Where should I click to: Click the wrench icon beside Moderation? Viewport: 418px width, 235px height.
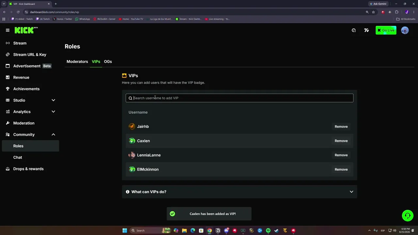click(x=8, y=123)
